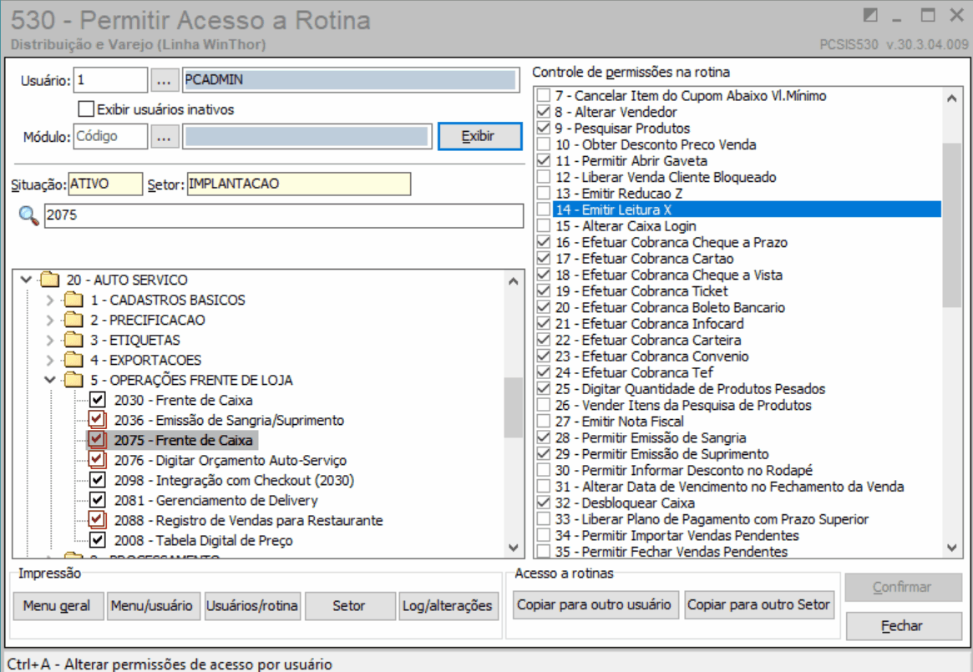Click folder icon of 3 - ETIQUETAS
973x672 pixels.
click(73, 340)
